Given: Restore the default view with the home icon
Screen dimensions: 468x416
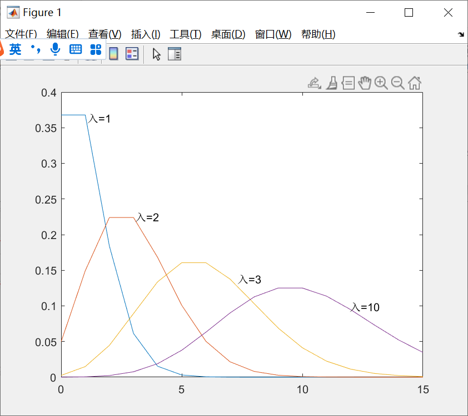Looking at the screenshot, I should point(414,83).
